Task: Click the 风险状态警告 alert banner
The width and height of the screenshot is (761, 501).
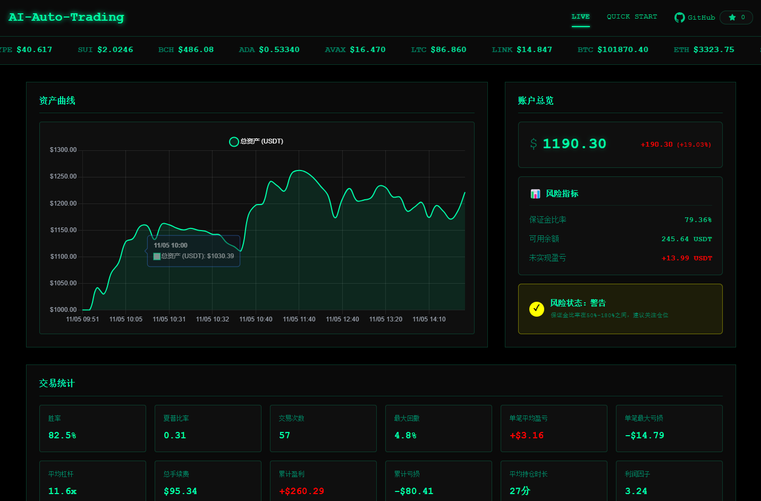Action: click(620, 309)
